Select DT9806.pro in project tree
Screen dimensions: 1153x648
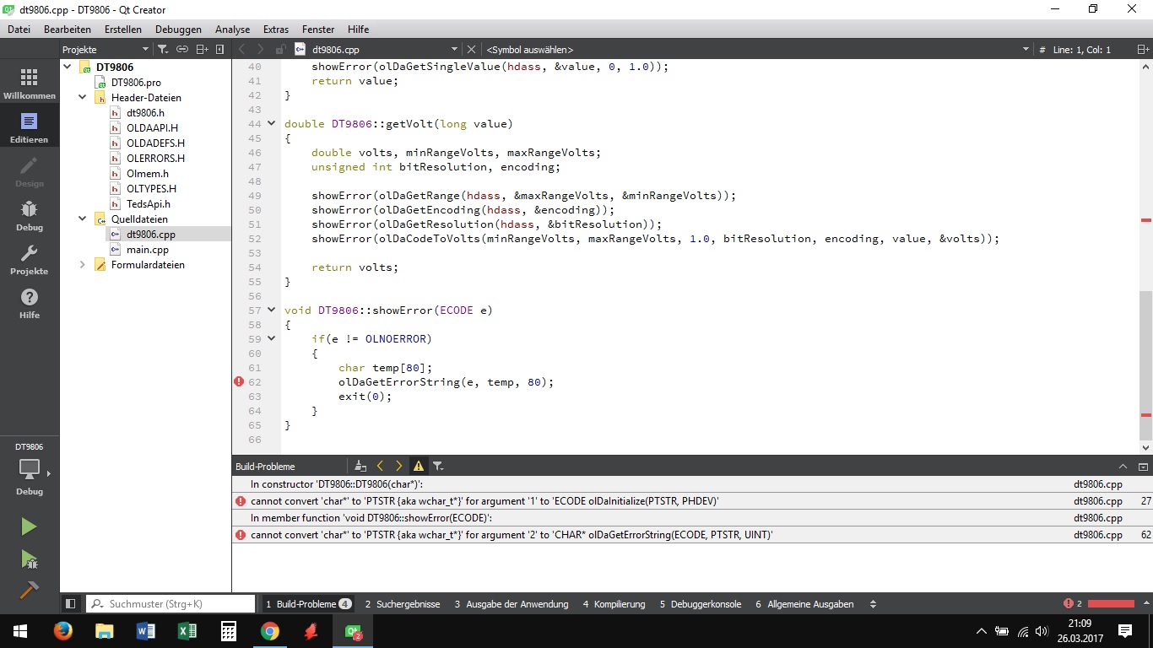136,82
